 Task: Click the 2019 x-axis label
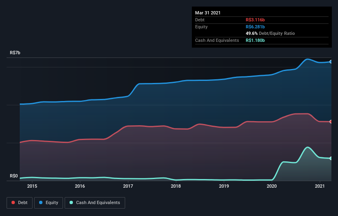pos(224,186)
